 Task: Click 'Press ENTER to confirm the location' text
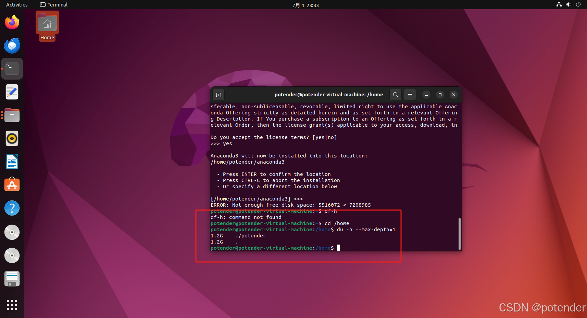click(x=277, y=174)
